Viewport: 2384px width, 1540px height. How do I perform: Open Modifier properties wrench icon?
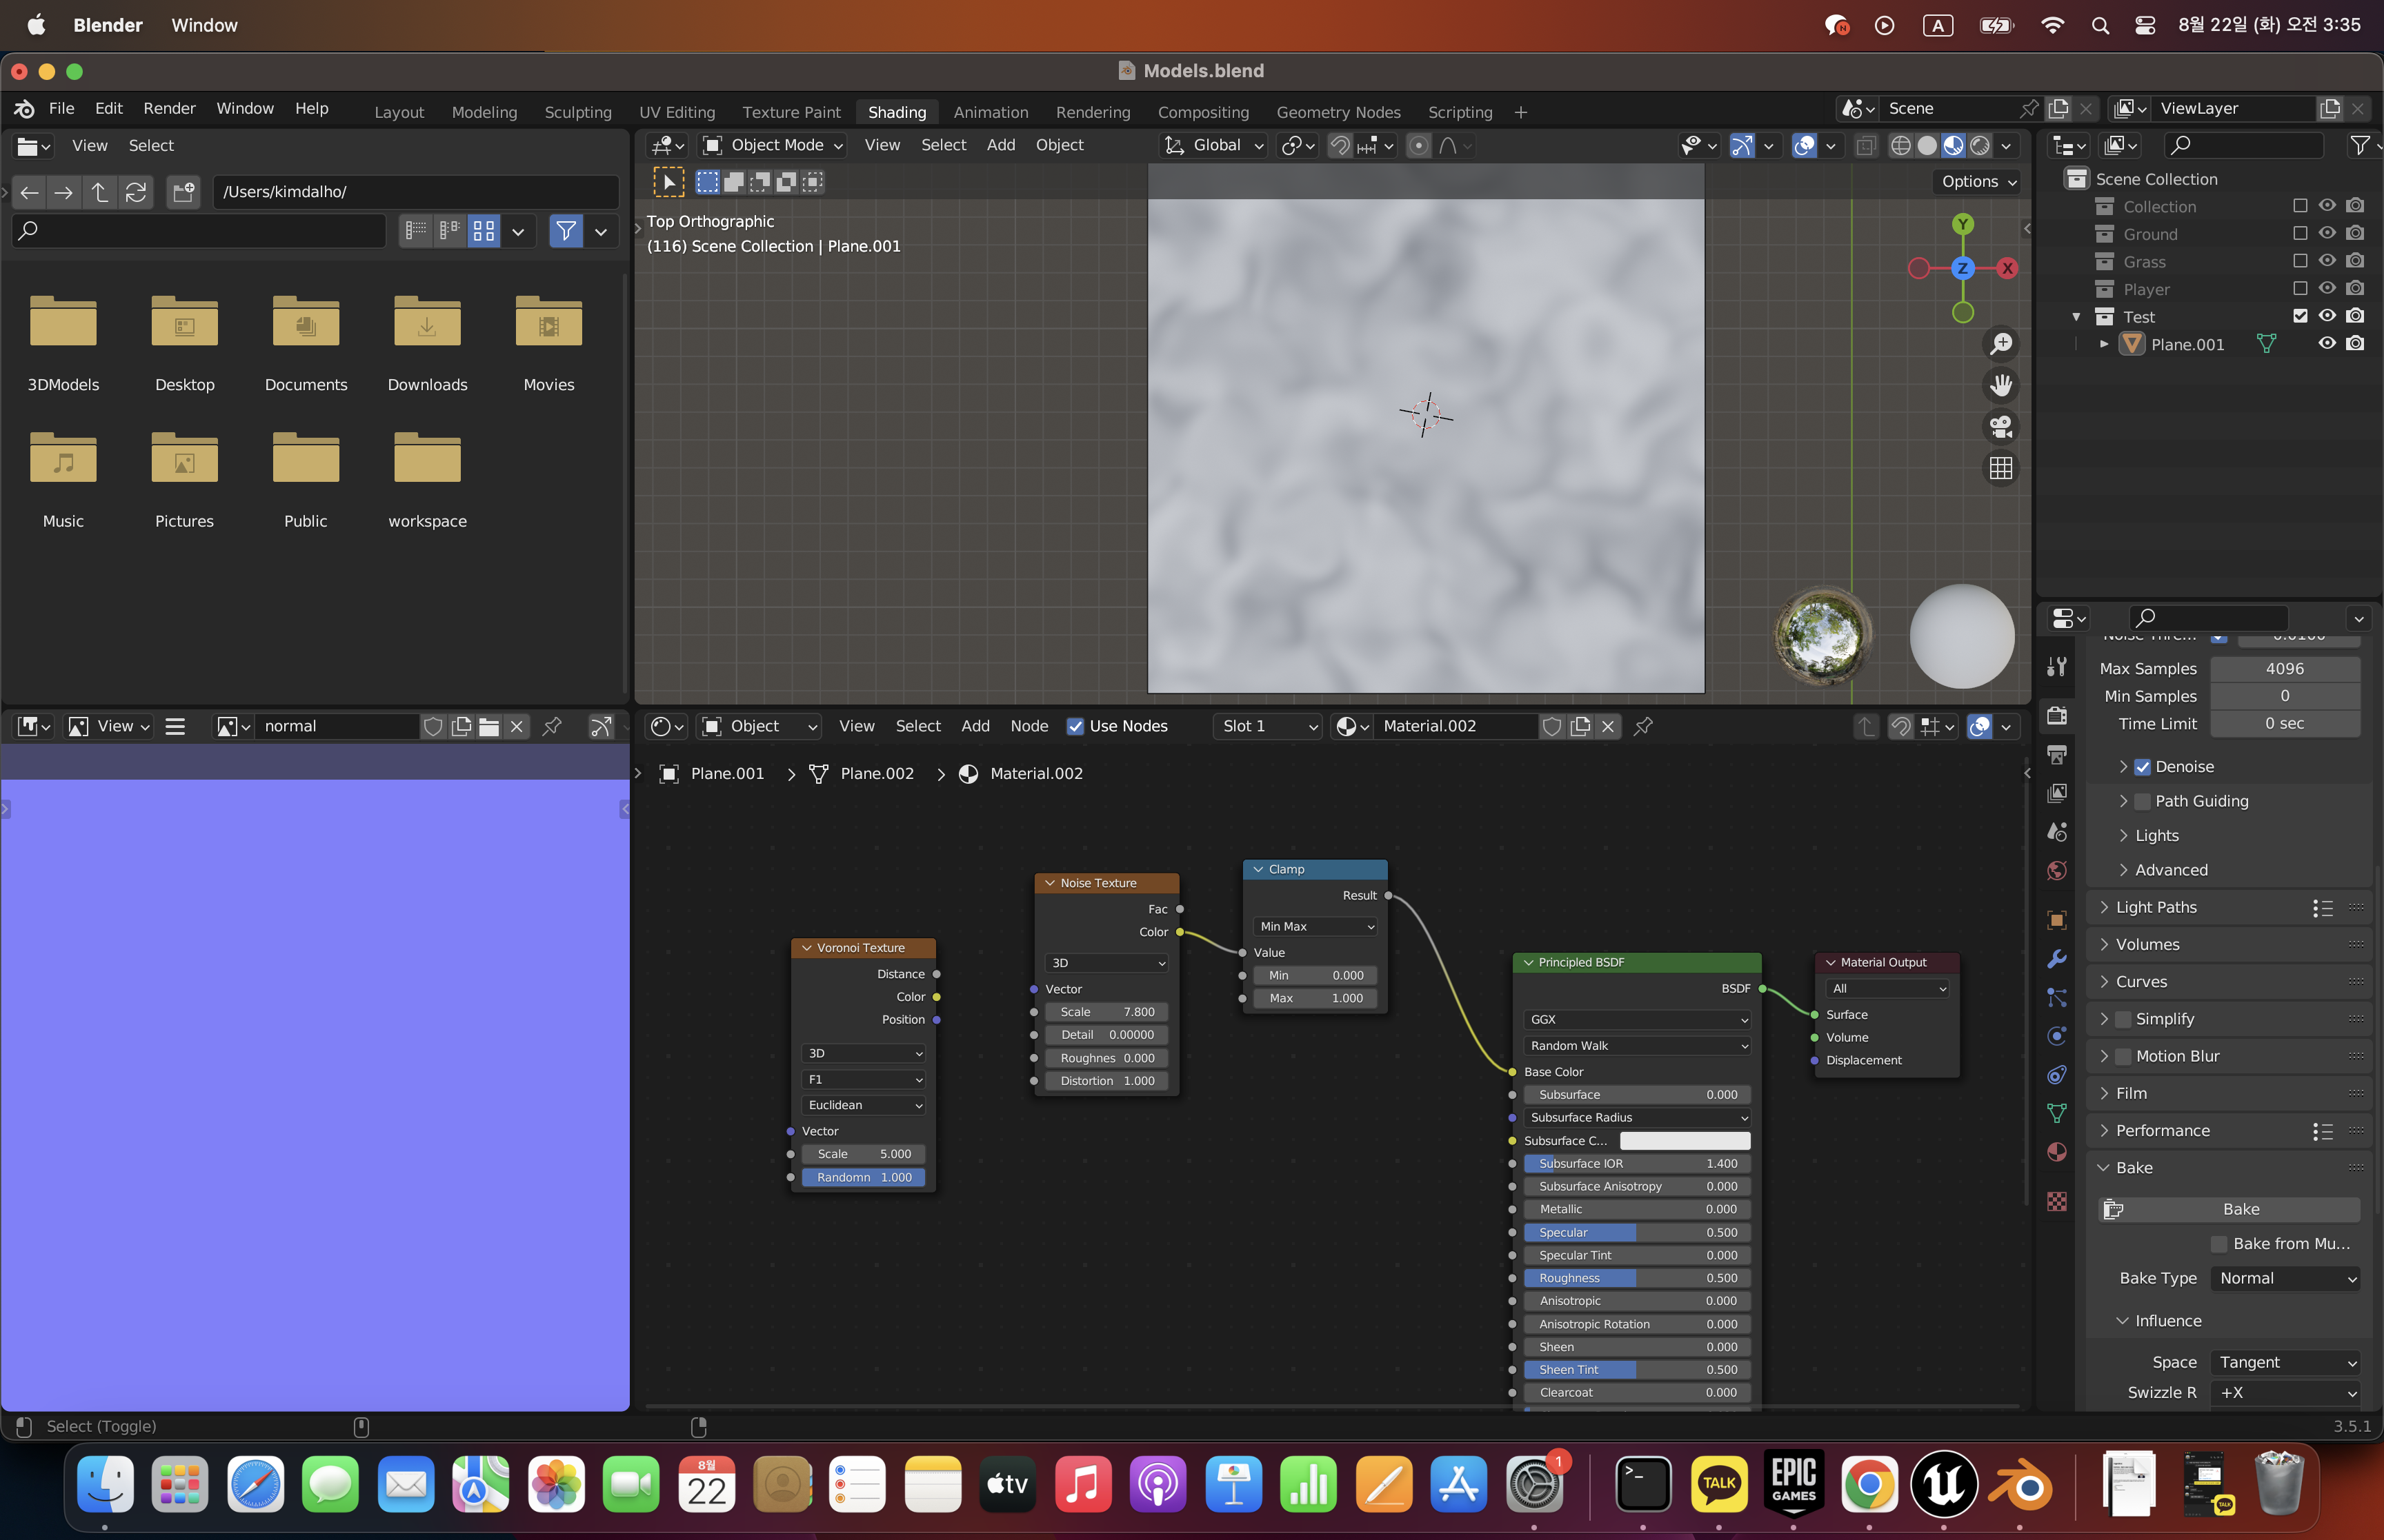coord(2057,959)
